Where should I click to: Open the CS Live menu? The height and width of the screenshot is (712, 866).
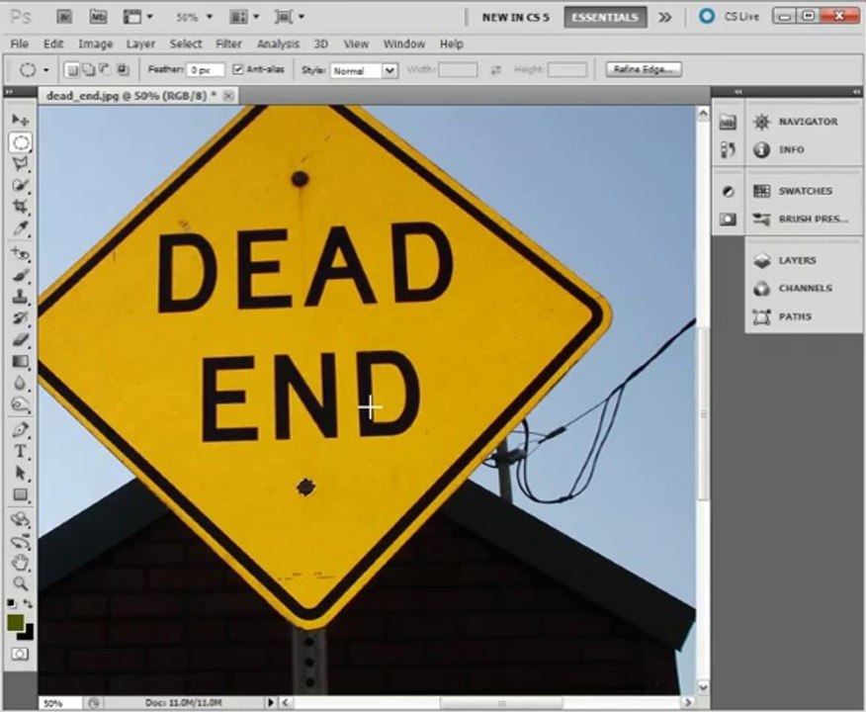729,17
